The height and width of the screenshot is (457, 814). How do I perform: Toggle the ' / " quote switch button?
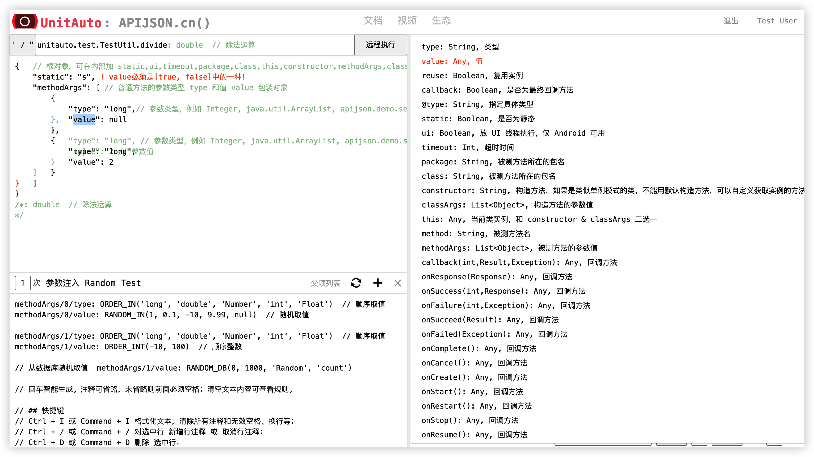click(23, 45)
